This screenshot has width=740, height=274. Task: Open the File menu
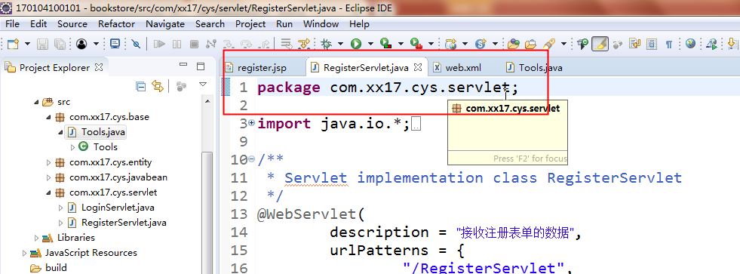click(x=12, y=24)
